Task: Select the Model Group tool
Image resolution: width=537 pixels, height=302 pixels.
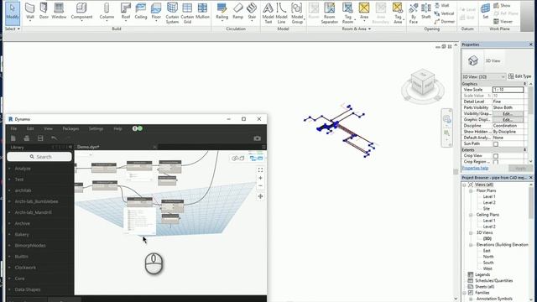Action: pyautogui.click(x=297, y=13)
